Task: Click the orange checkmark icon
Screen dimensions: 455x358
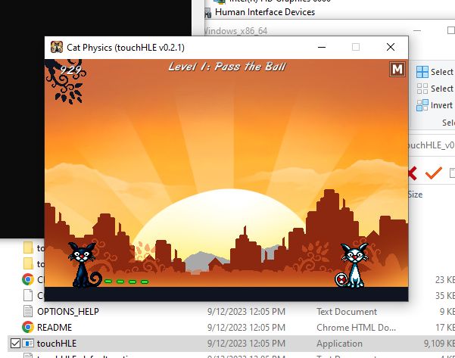Action: point(434,173)
